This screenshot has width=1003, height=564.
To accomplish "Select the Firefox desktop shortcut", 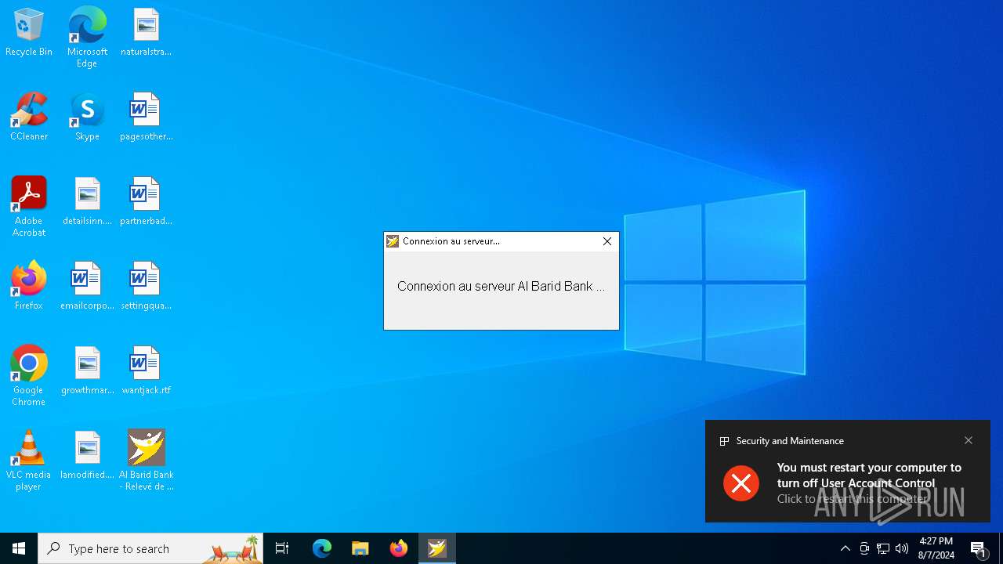I will pyautogui.click(x=29, y=286).
